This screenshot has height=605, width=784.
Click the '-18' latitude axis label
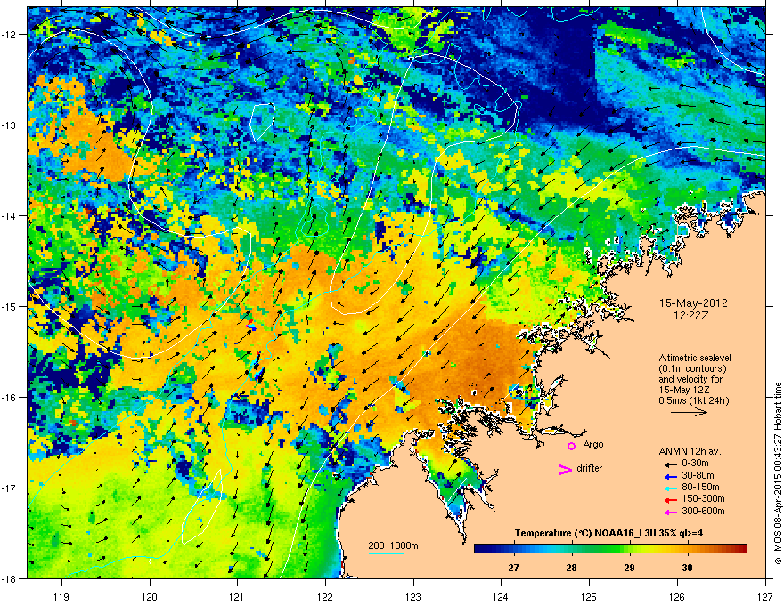tap(10, 578)
